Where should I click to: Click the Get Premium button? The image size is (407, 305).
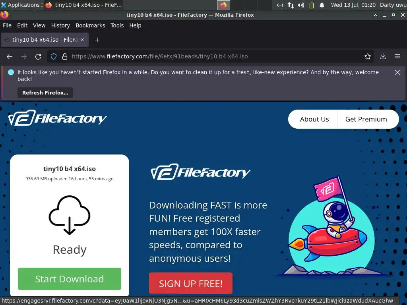tap(366, 119)
